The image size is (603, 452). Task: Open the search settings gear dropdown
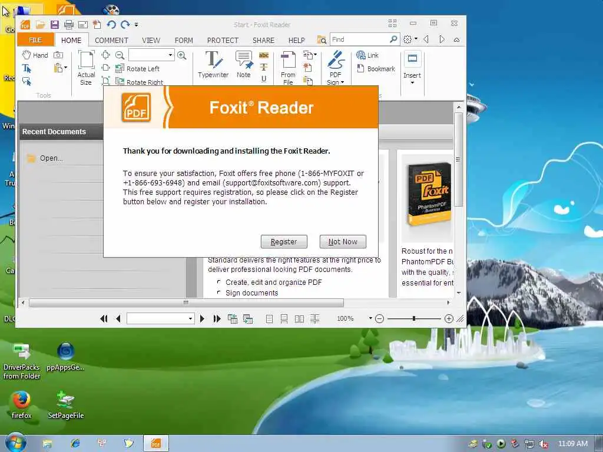(410, 39)
